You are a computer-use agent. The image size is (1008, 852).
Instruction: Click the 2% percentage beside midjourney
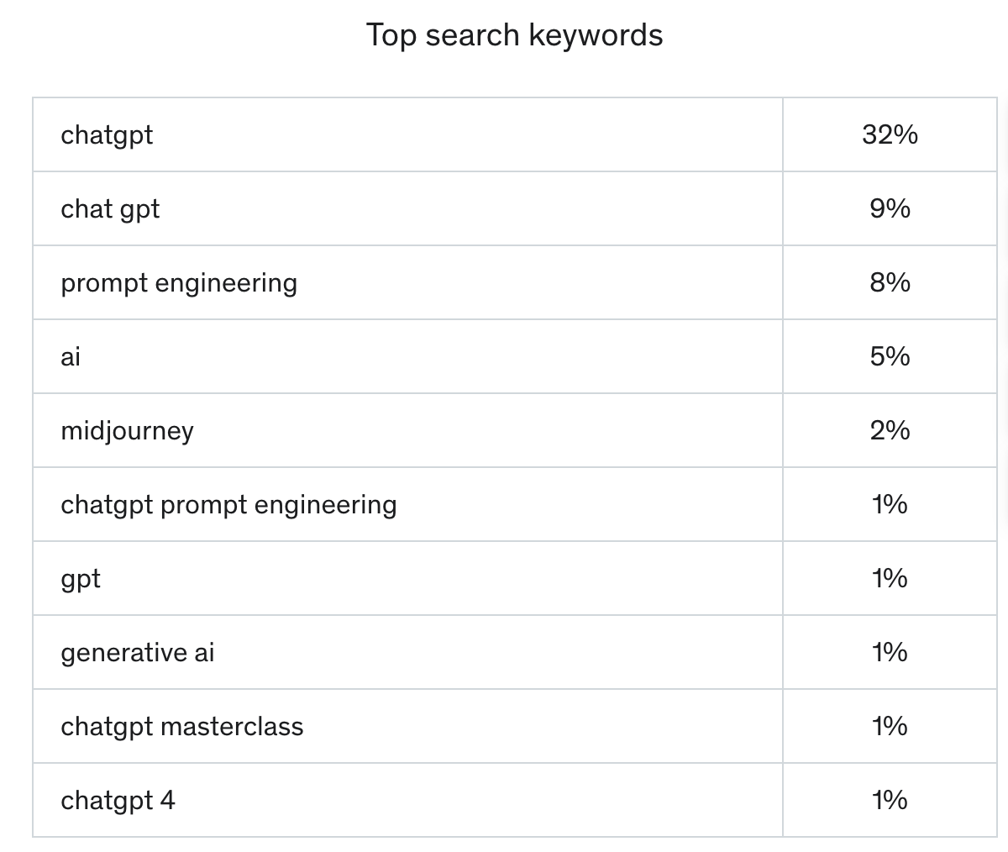pos(890,430)
